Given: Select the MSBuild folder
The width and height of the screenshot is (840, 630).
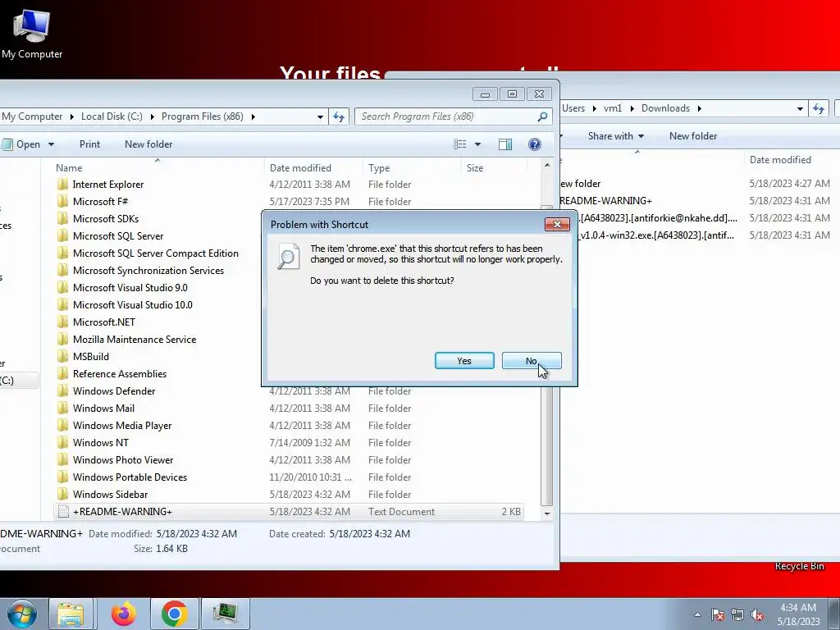Looking at the screenshot, I should tap(90, 356).
